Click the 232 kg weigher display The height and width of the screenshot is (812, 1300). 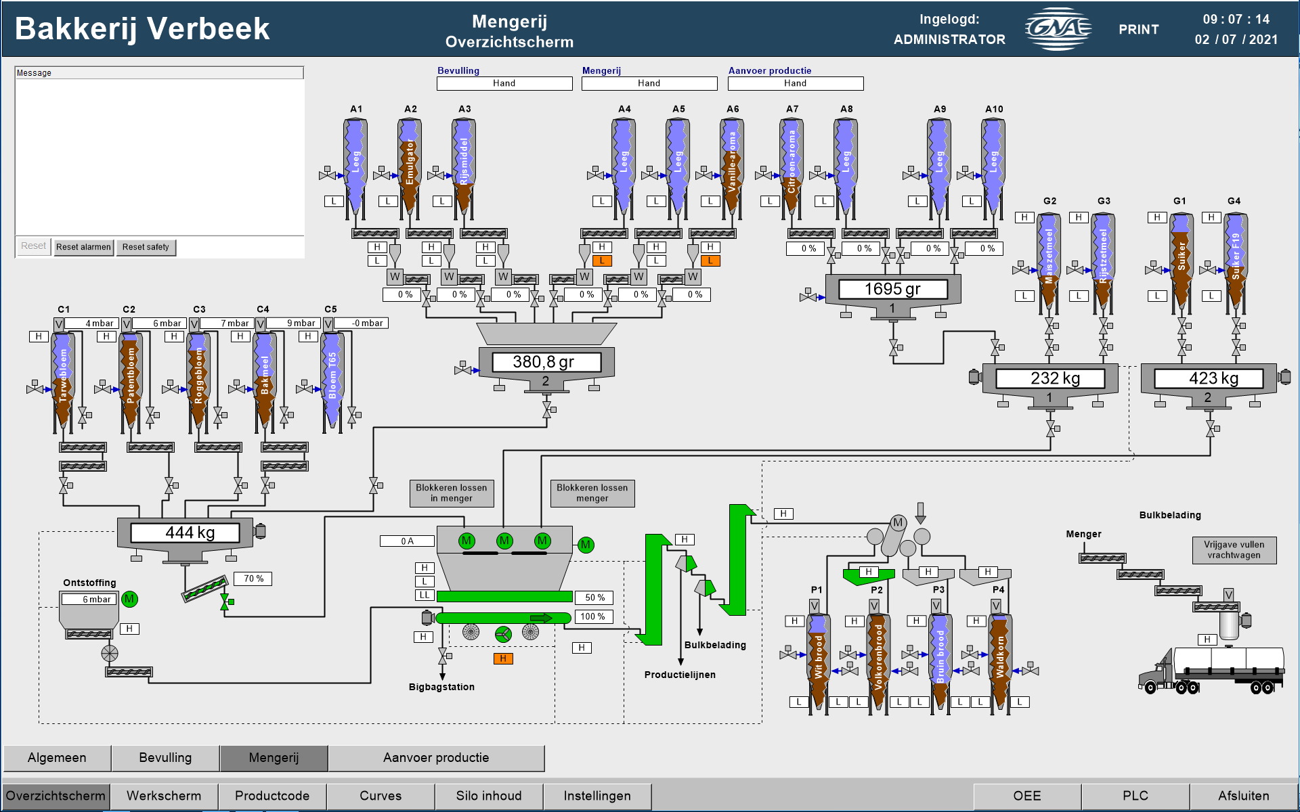coord(1049,378)
